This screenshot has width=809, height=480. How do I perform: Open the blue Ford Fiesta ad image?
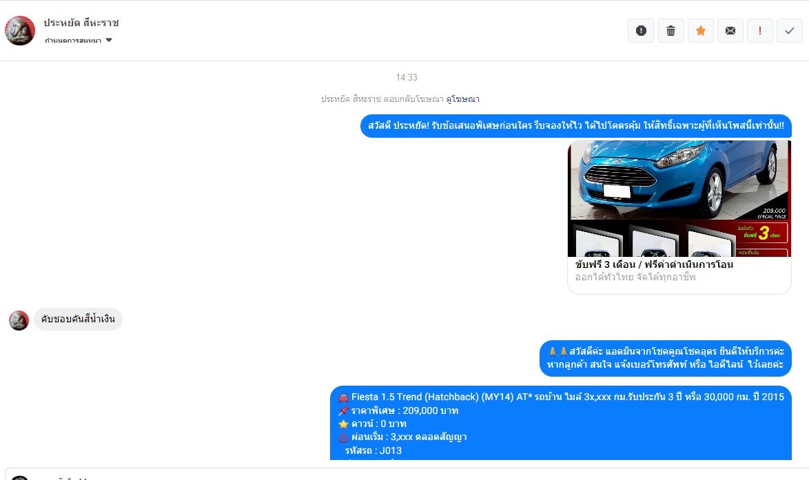pos(679,198)
